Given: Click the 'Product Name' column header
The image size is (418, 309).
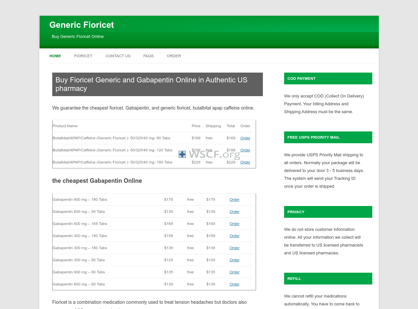Looking at the screenshot, I should pos(65,126).
